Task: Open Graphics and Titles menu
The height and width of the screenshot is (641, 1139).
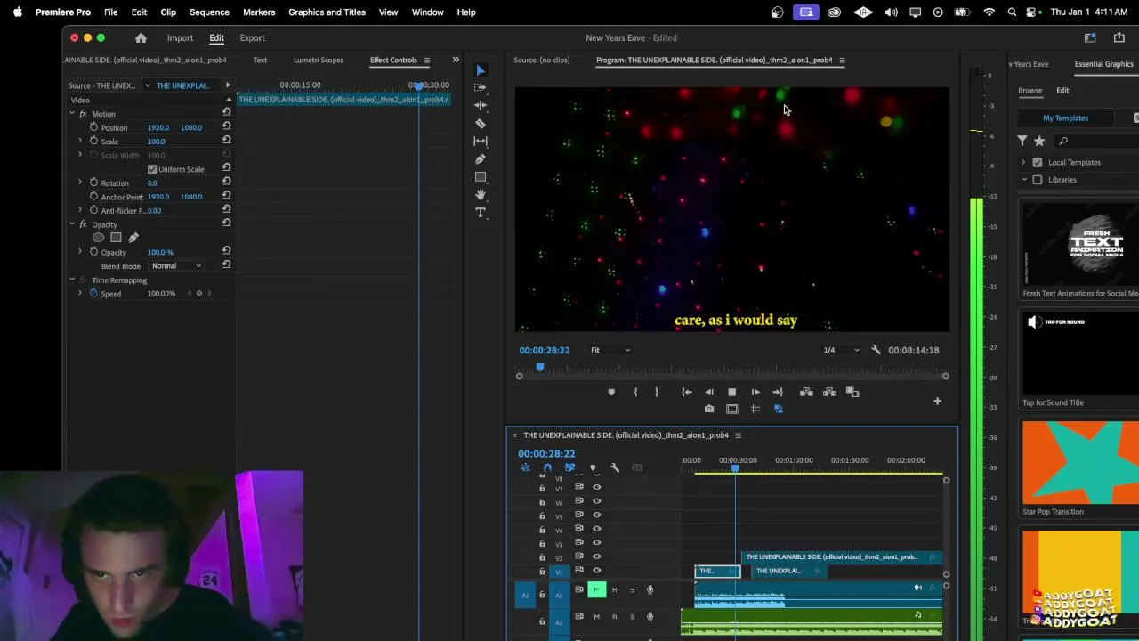Action: [x=327, y=12]
